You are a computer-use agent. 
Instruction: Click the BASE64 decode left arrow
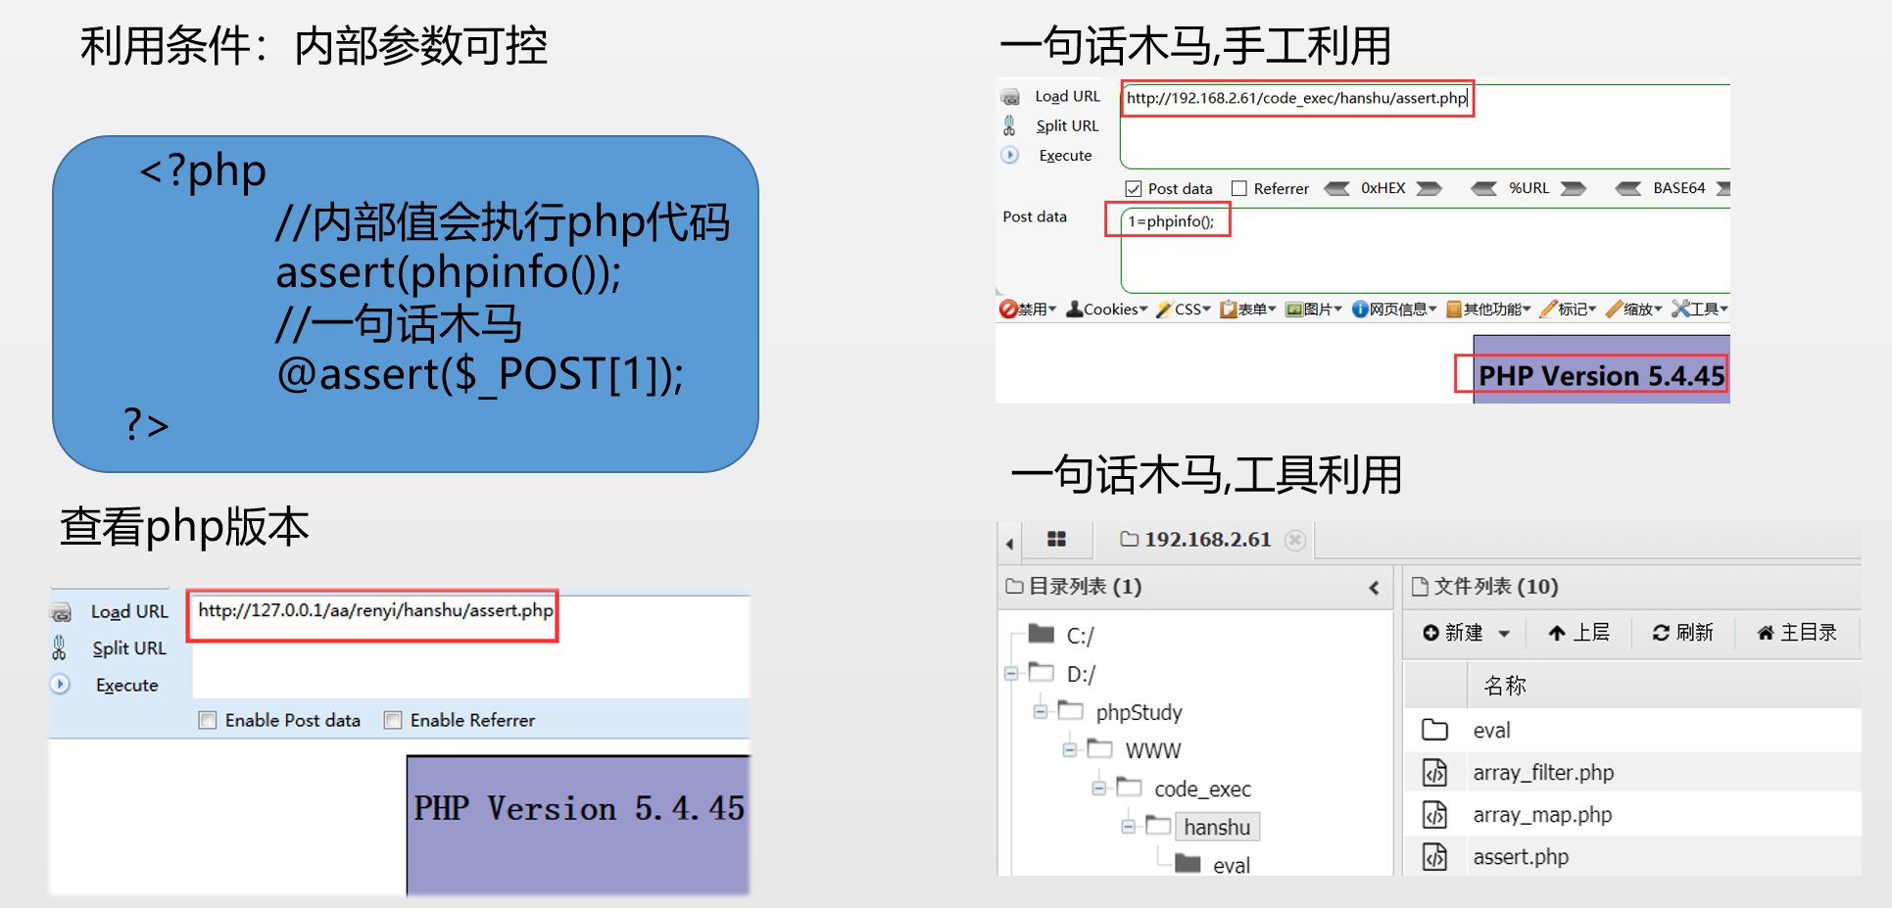click(x=1627, y=188)
